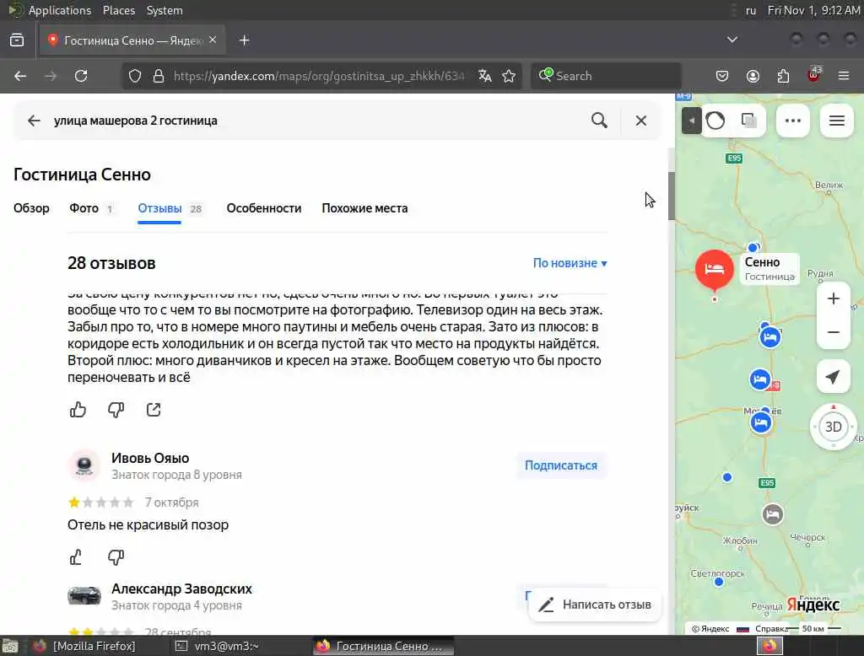The width and height of the screenshot is (864, 656).
Task: Open the Places menu
Action: pyautogui.click(x=118, y=10)
